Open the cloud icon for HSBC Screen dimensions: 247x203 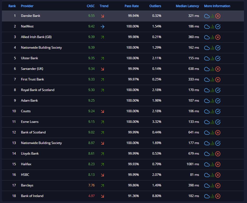[207, 175]
